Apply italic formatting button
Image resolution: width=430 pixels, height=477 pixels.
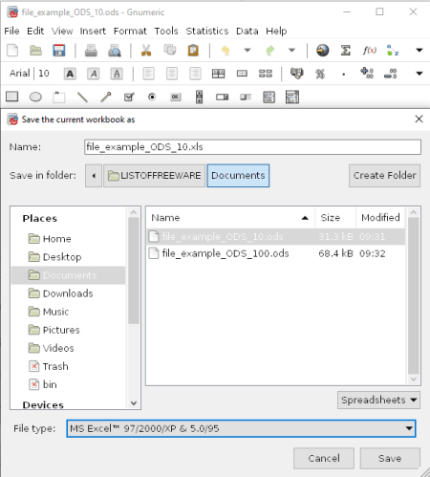pyautogui.click(x=94, y=74)
